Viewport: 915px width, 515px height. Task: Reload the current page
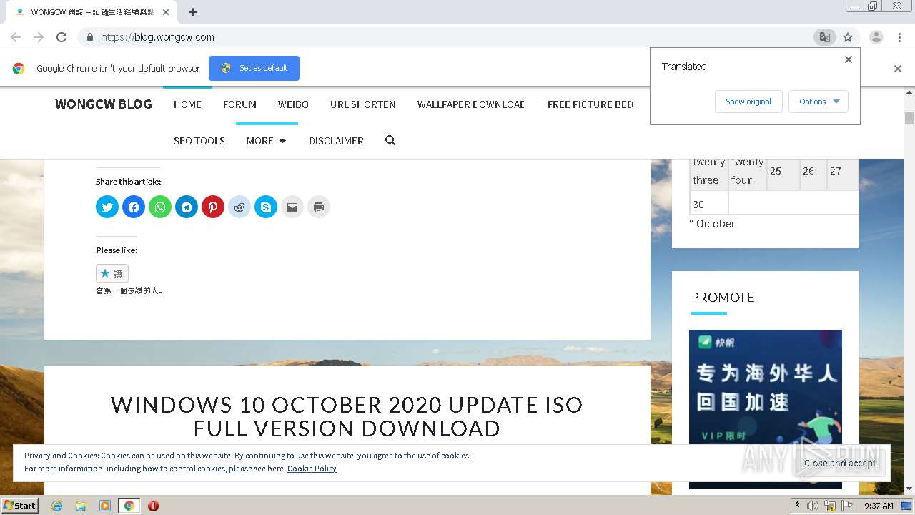(61, 37)
